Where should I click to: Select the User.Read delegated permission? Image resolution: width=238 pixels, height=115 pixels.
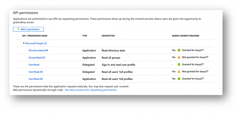34,65
